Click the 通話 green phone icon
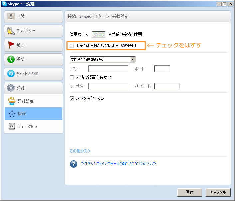Viewport: 235px width, 201px height. (x=11, y=59)
